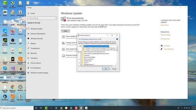Open Delivery Optimization settings page
196x110 pixels.
[38, 34]
